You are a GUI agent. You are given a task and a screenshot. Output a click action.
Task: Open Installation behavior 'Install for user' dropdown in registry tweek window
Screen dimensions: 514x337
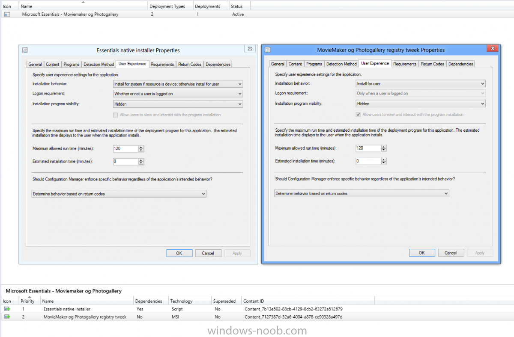pyautogui.click(x=421, y=84)
